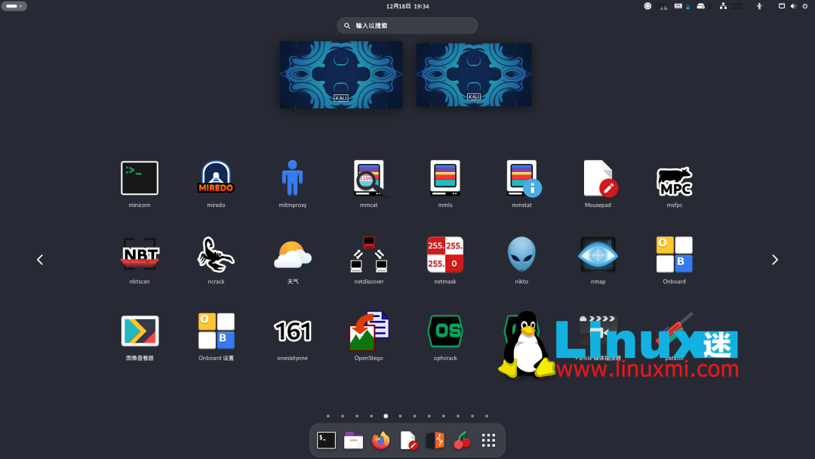This screenshot has width=815, height=459.
Task: Click the Activities pill in top bar
Action: [14, 6]
